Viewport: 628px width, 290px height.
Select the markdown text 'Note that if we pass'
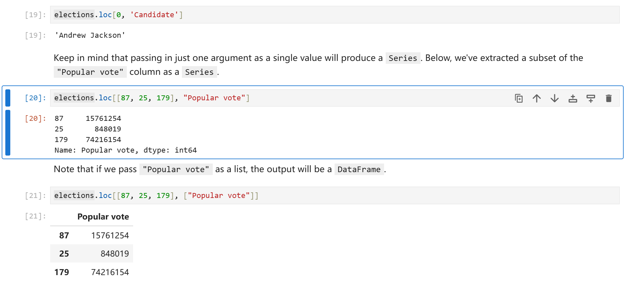click(95, 169)
